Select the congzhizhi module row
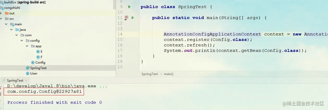This screenshot has width=328, height=110. coord(58,8)
